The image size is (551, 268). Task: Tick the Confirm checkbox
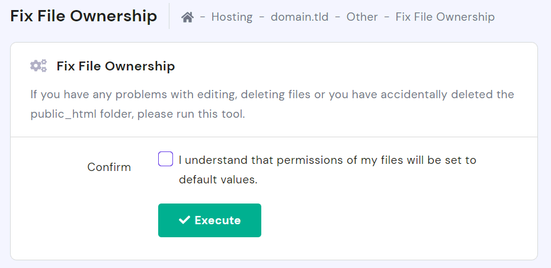[x=165, y=159]
